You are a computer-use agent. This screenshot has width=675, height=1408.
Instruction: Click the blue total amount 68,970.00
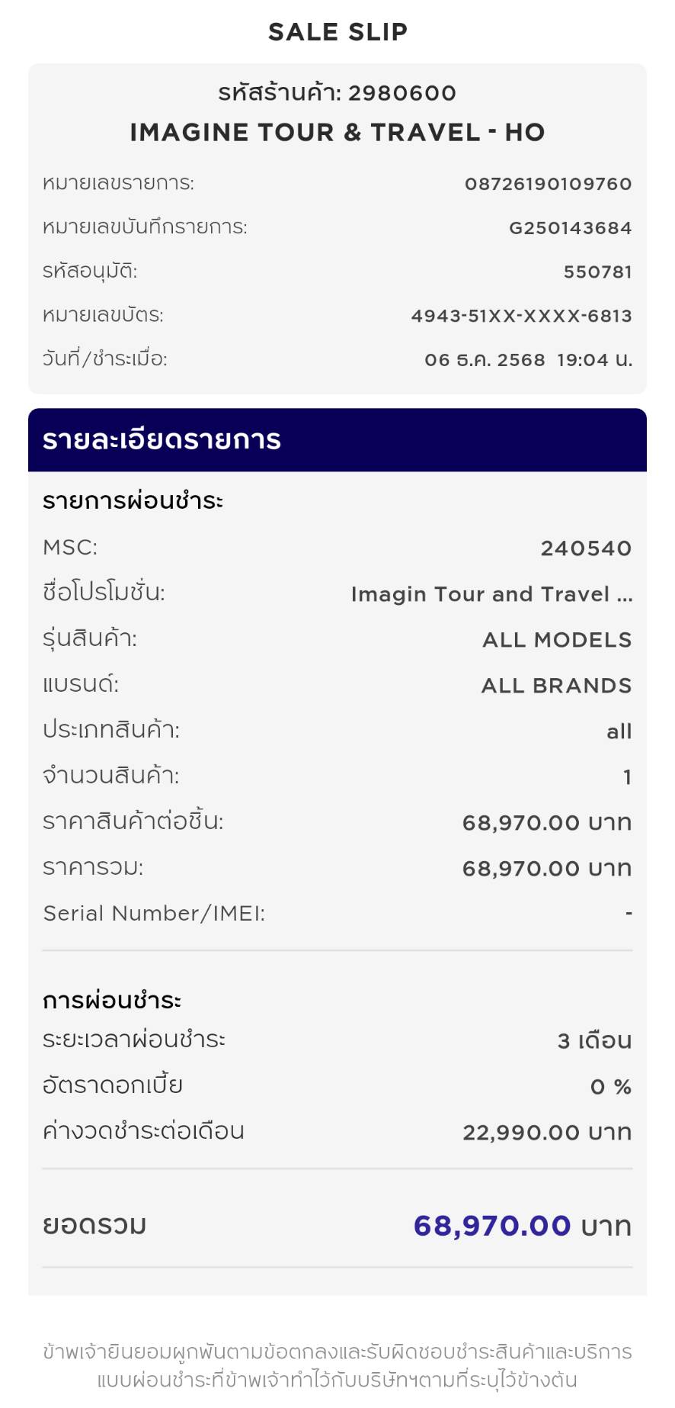[x=491, y=1226]
